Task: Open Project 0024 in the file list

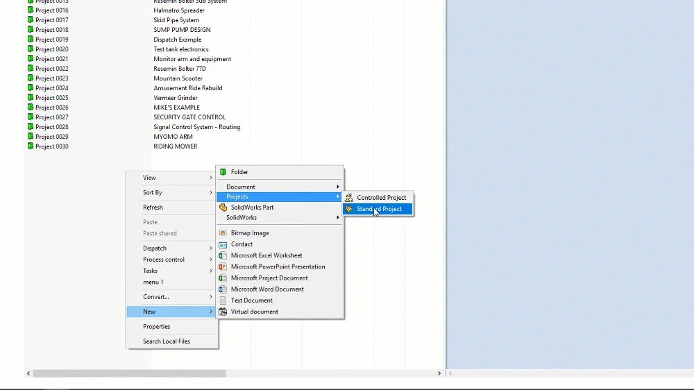Action: pyautogui.click(x=51, y=88)
